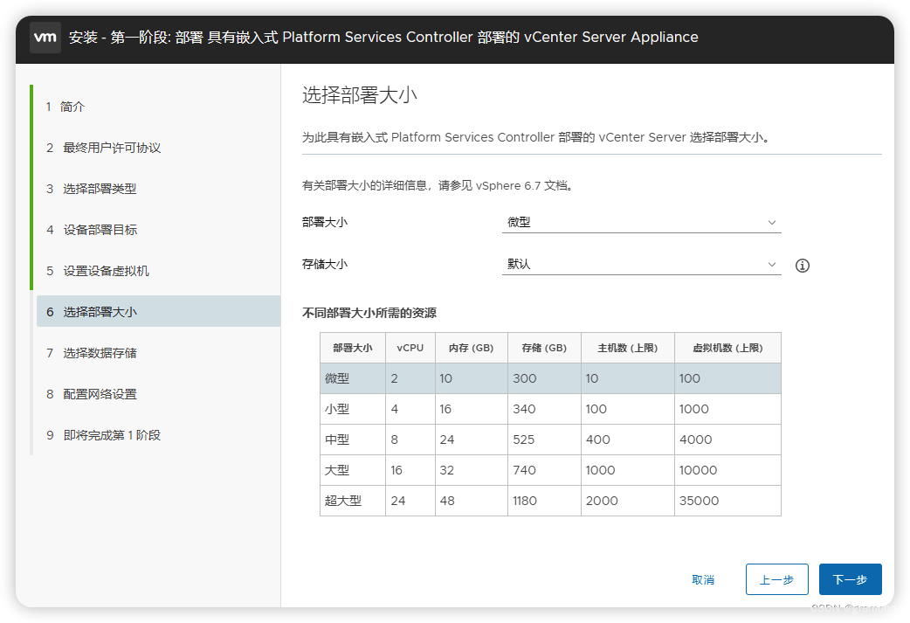Select step 8 配置网络设置
Image resolution: width=910 pixels, height=623 pixels.
91,394
